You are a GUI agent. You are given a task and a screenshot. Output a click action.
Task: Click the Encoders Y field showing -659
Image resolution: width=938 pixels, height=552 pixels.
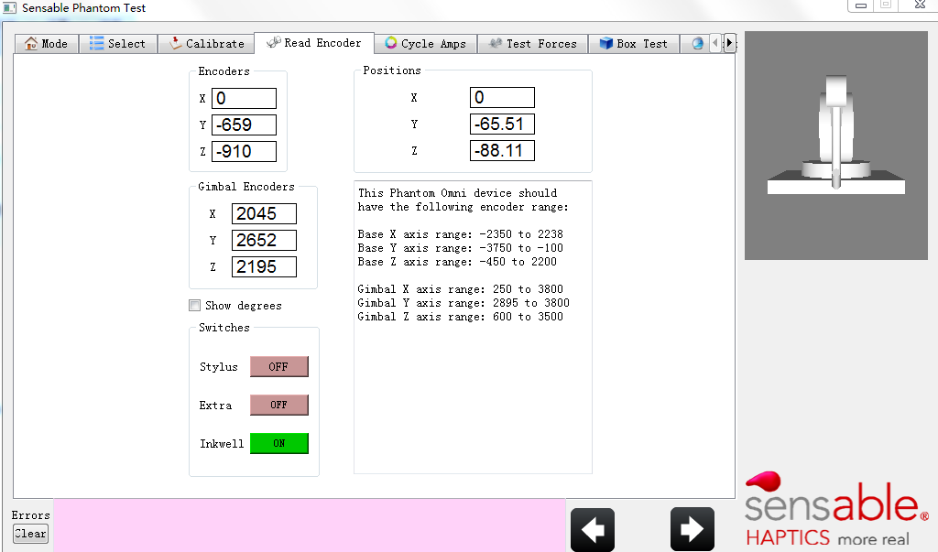[x=244, y=125]
